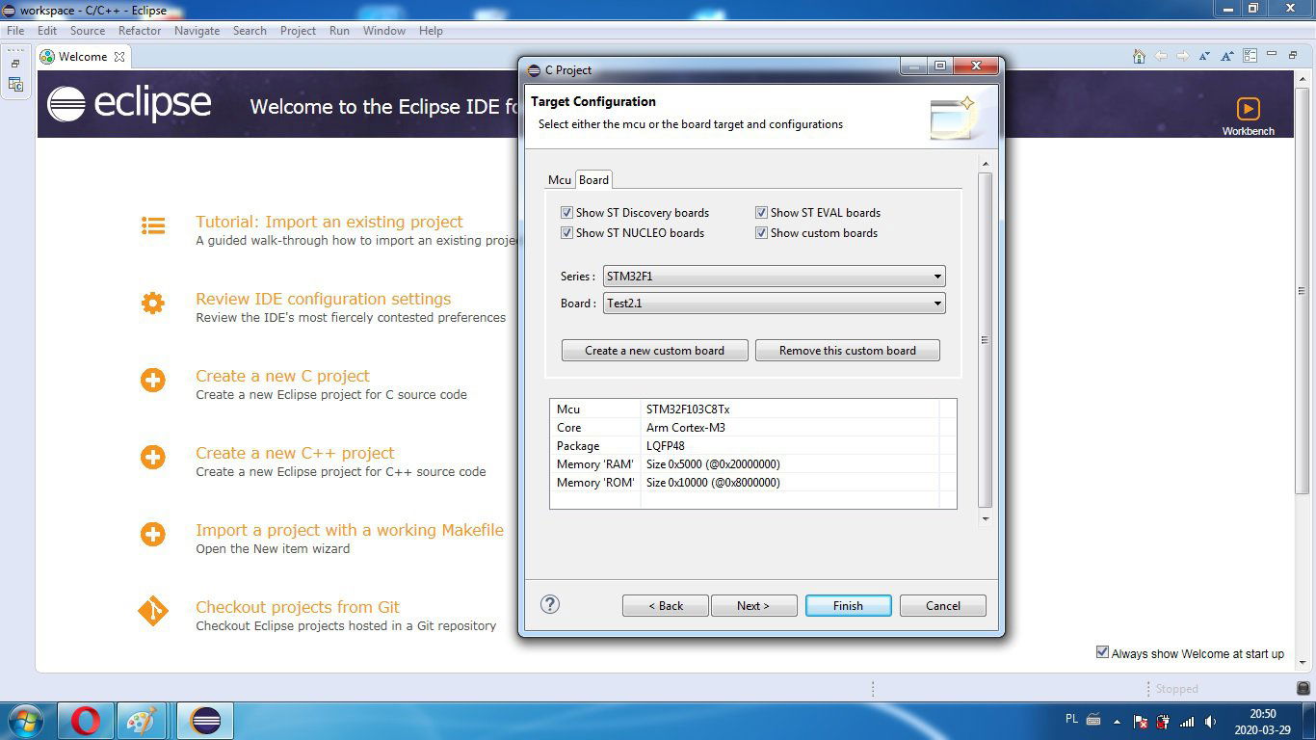Click the PL language indicator in taskbar
Viewport: 1316px width, 740px height.
point(1072,719)
